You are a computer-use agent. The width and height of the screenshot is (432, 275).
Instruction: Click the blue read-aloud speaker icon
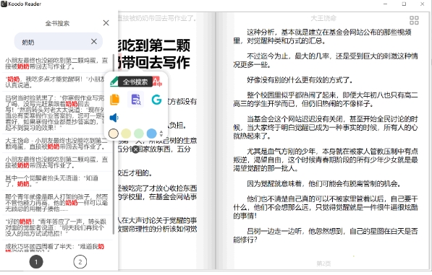[114, 118]
